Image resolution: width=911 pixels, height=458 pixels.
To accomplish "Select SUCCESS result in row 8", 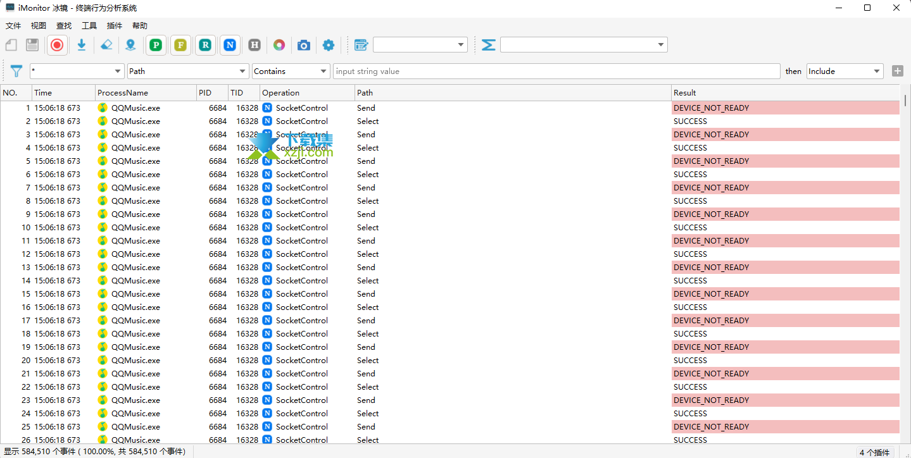I will [x=786, y=201].
